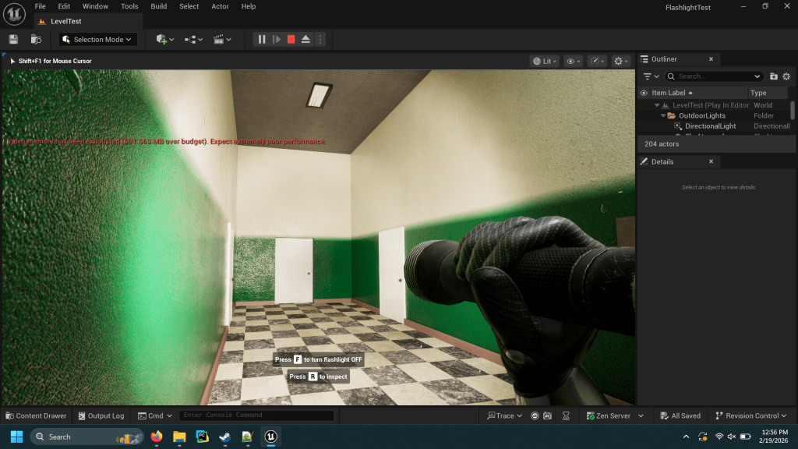The height and width of the screenshot is (449, 798).
Task: Open the Content Drawer
Action: click(x=36, y=415)
